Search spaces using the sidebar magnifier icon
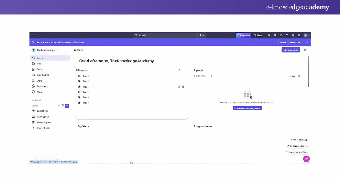The image size is (340, 180). [x=63, y=106]
